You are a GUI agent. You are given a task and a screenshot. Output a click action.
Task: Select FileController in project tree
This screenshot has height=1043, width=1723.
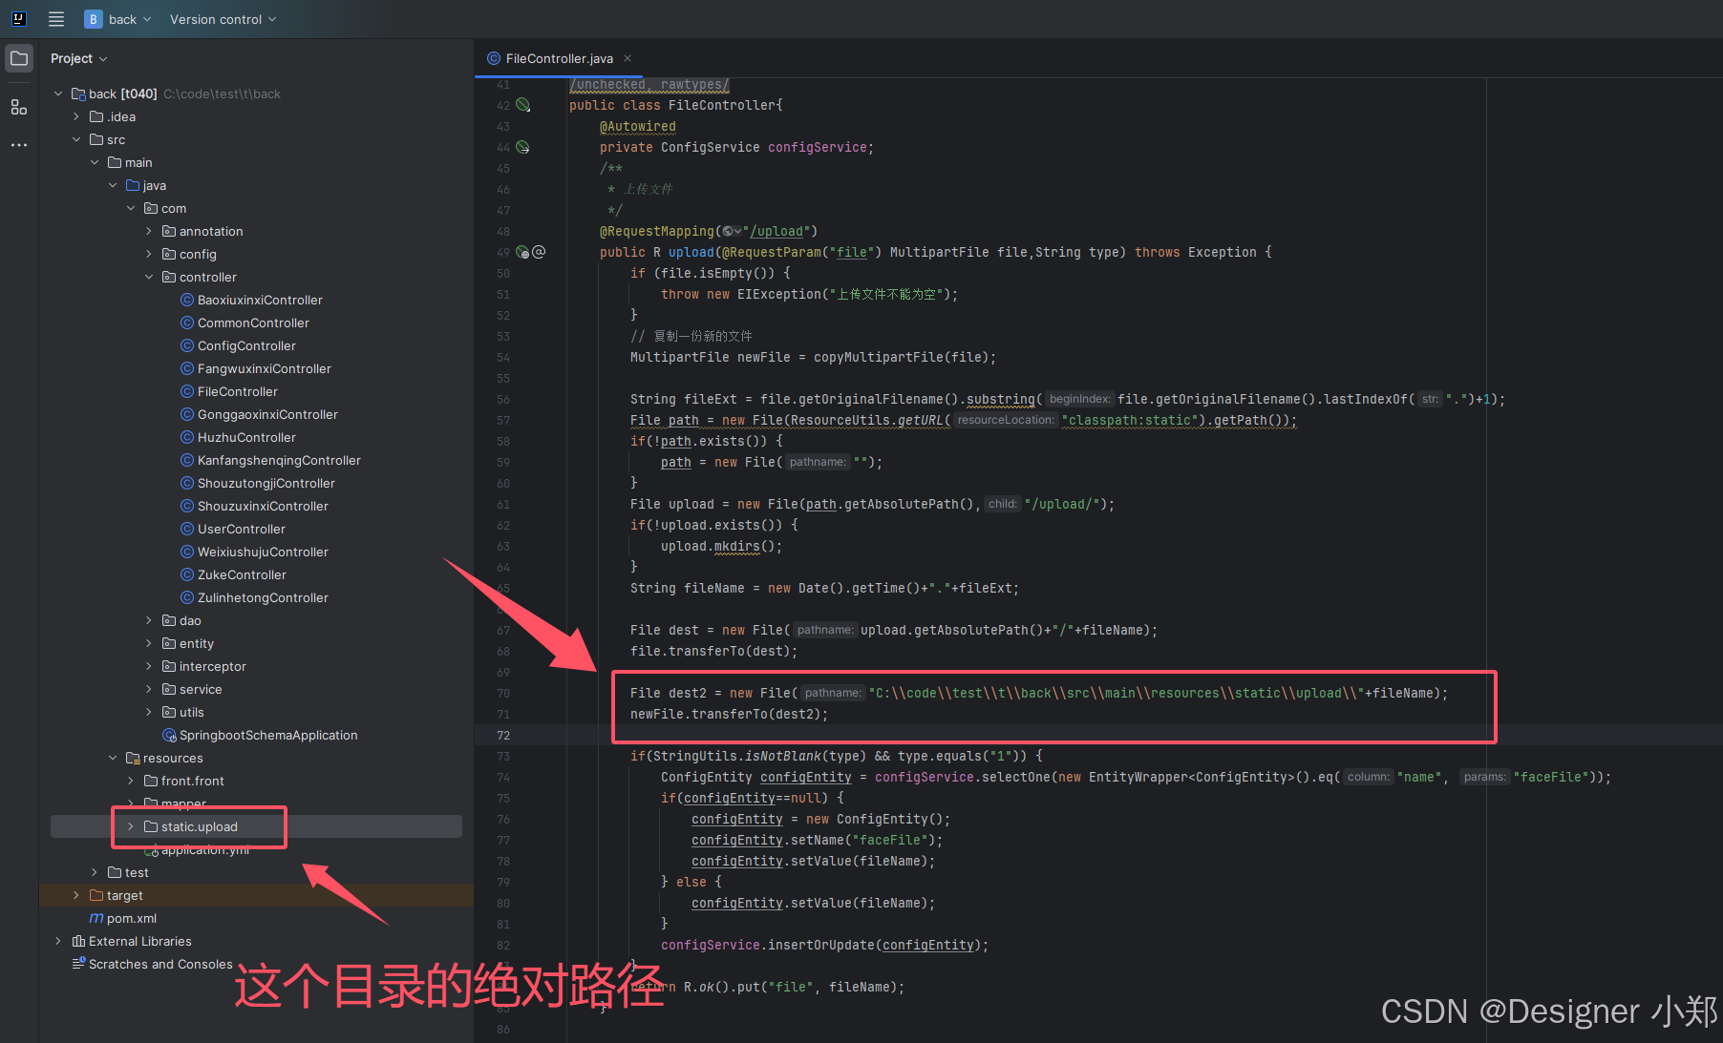(238, 391)
